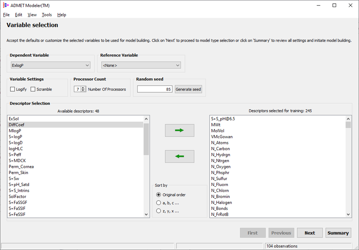Click selected descriptors scrollbar down arrow

click(x=348, y=214)
